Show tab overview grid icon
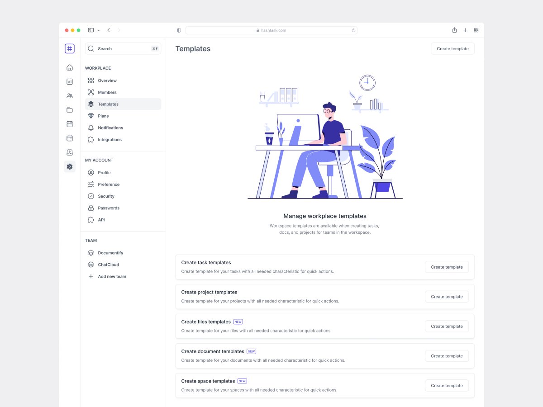The image size is (543, 407). pos(476,30)
